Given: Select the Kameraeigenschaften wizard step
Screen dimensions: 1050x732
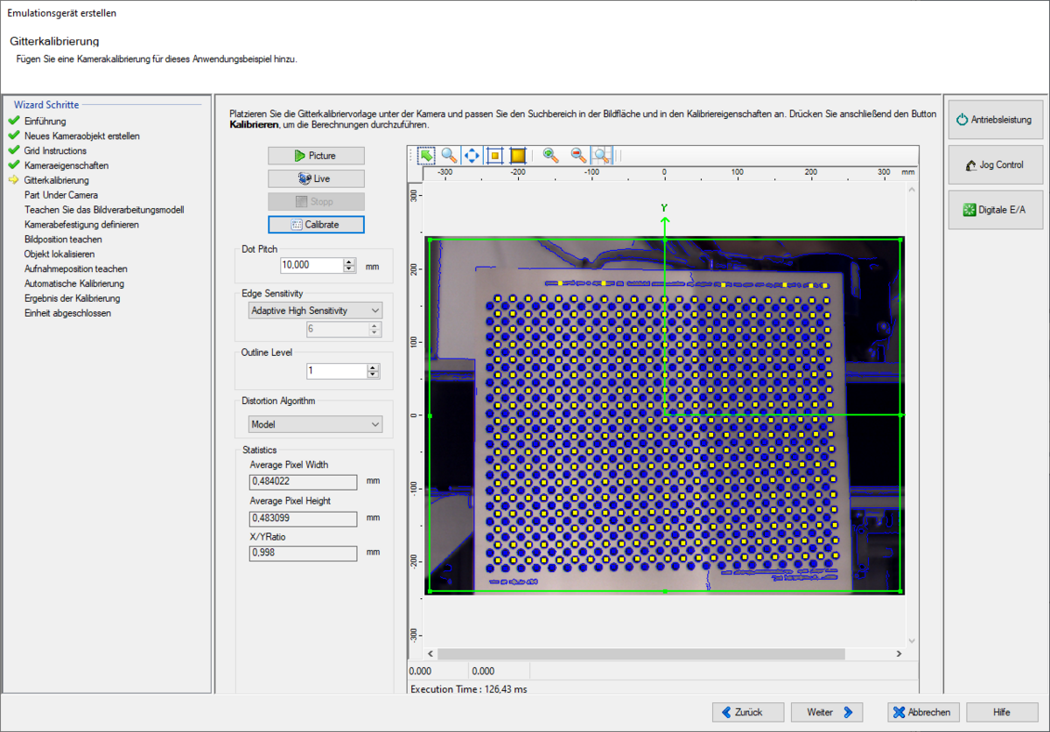Looking at the screenshot, I should click(66, 165).
